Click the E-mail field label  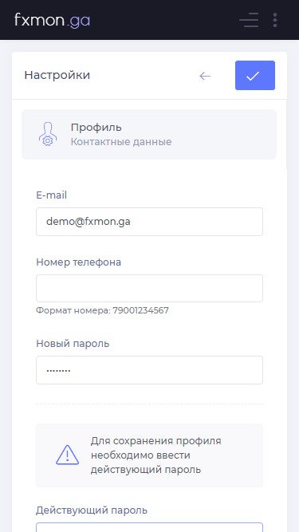click(52, 195)
